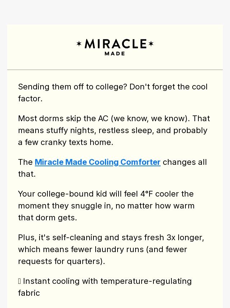Click the star left of MIRACLE
Screen dimensions: 230x308
79,44
